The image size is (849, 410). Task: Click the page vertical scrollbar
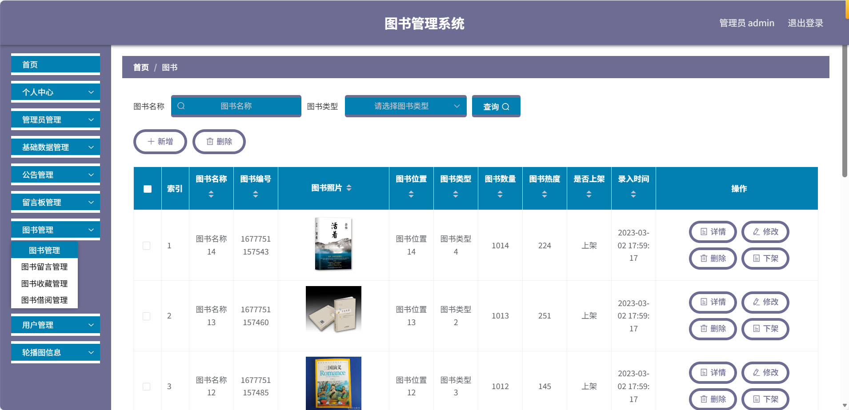845,111
